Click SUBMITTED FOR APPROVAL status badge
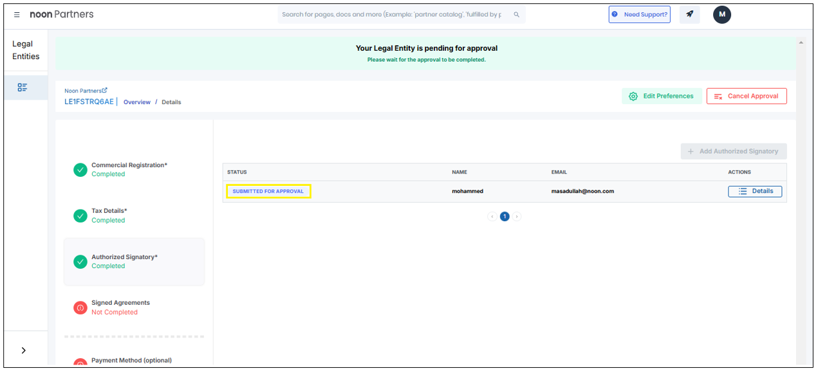 268,191
